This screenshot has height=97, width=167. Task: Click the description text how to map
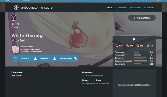tap(17, 76)
